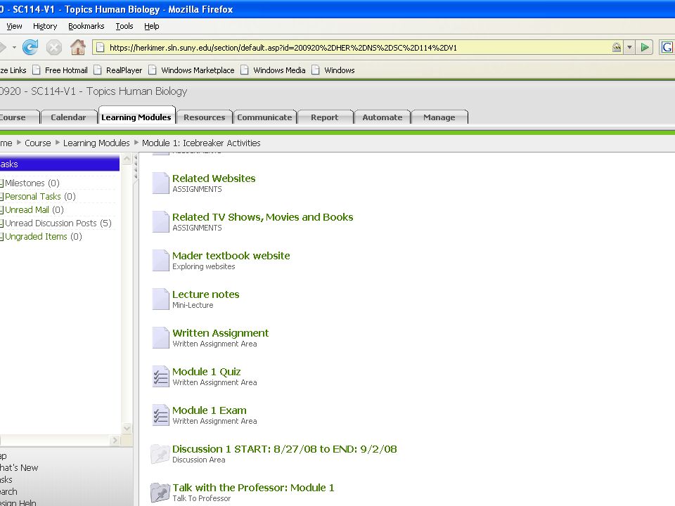Click the Google search engine icon

pos(667,47)
